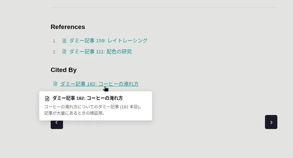Click document icon beside Cited By article 182
The image size is (293, 158).
55,84
